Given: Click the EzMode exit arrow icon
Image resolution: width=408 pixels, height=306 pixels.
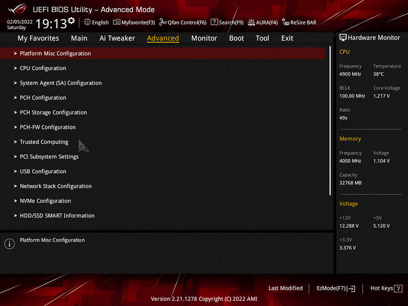Looking at the screenshot, I should (x=352, y=288).
